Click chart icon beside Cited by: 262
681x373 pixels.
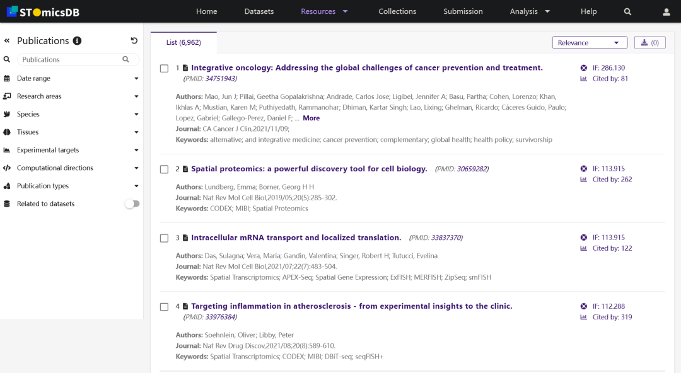tap(584, 180)
